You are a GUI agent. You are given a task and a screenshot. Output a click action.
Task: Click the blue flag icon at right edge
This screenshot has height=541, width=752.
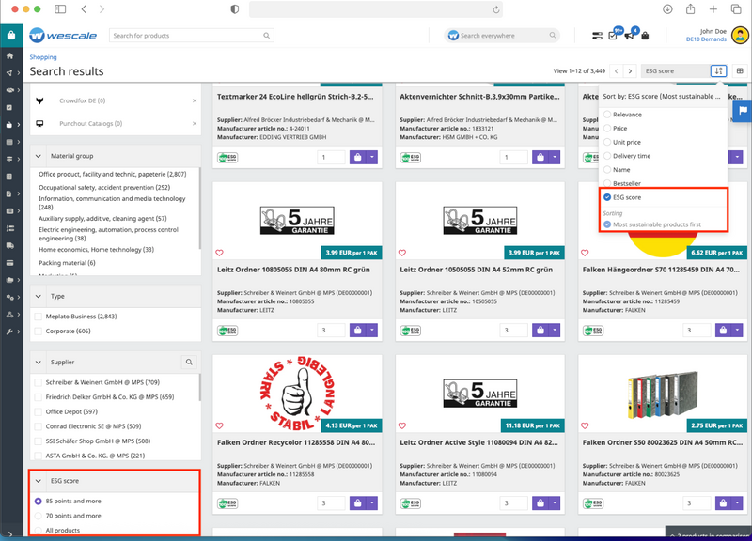click(743, 111)
